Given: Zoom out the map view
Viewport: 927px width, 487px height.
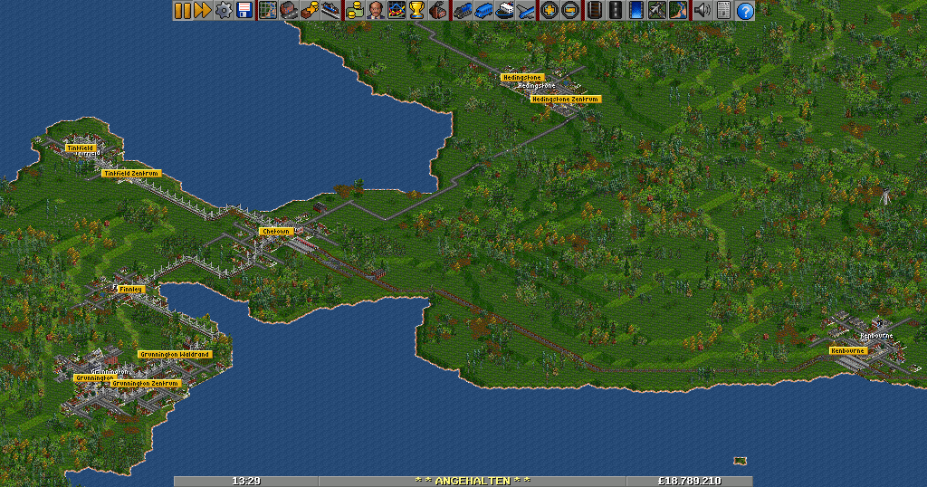Looking at the screenshot, I should [570, 11].
